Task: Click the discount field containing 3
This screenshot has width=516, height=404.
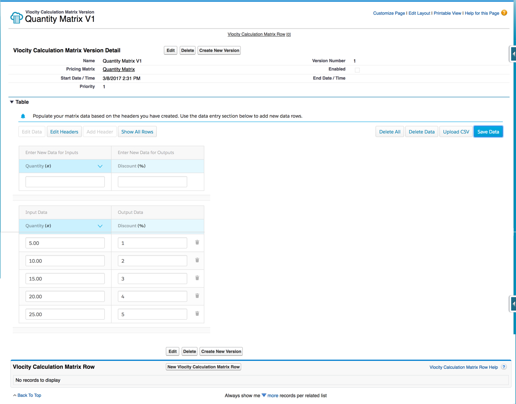Action: (152, 278)
